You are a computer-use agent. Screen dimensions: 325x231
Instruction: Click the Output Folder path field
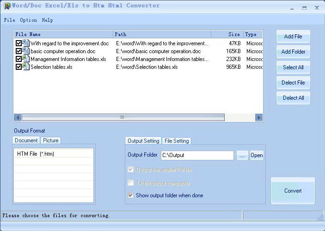pos(197,155)
